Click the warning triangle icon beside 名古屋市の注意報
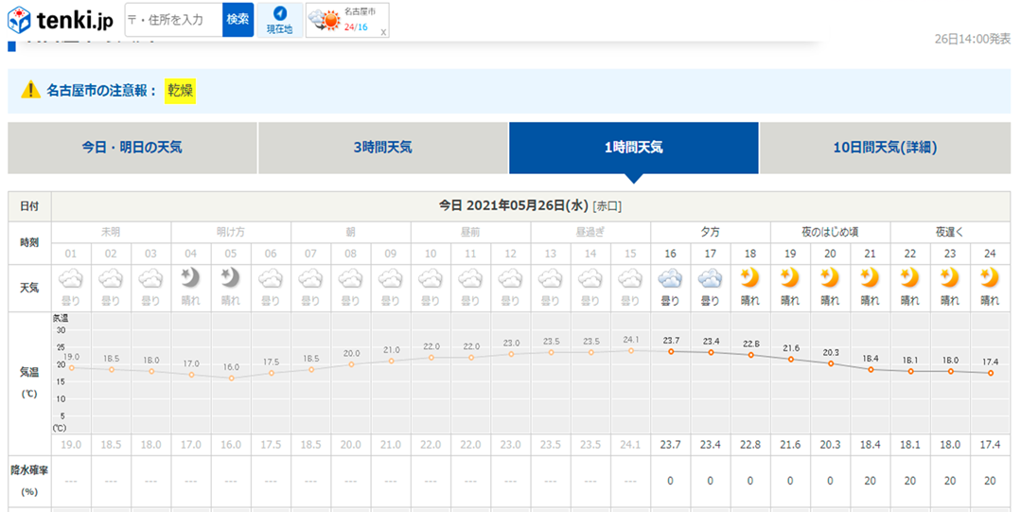Screen dimensions: 1021x512 click(x=31, y=91)
